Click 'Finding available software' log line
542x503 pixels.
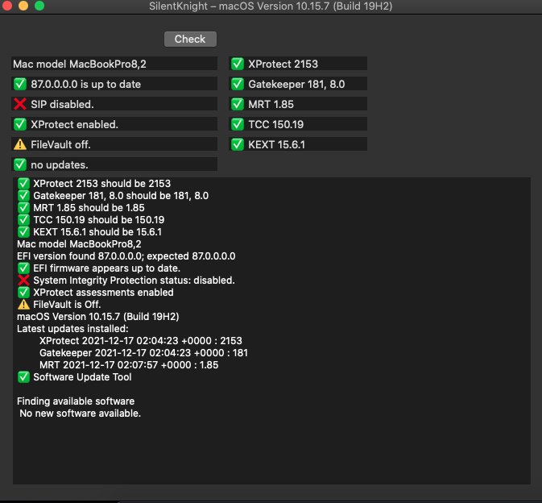(76, 401)
